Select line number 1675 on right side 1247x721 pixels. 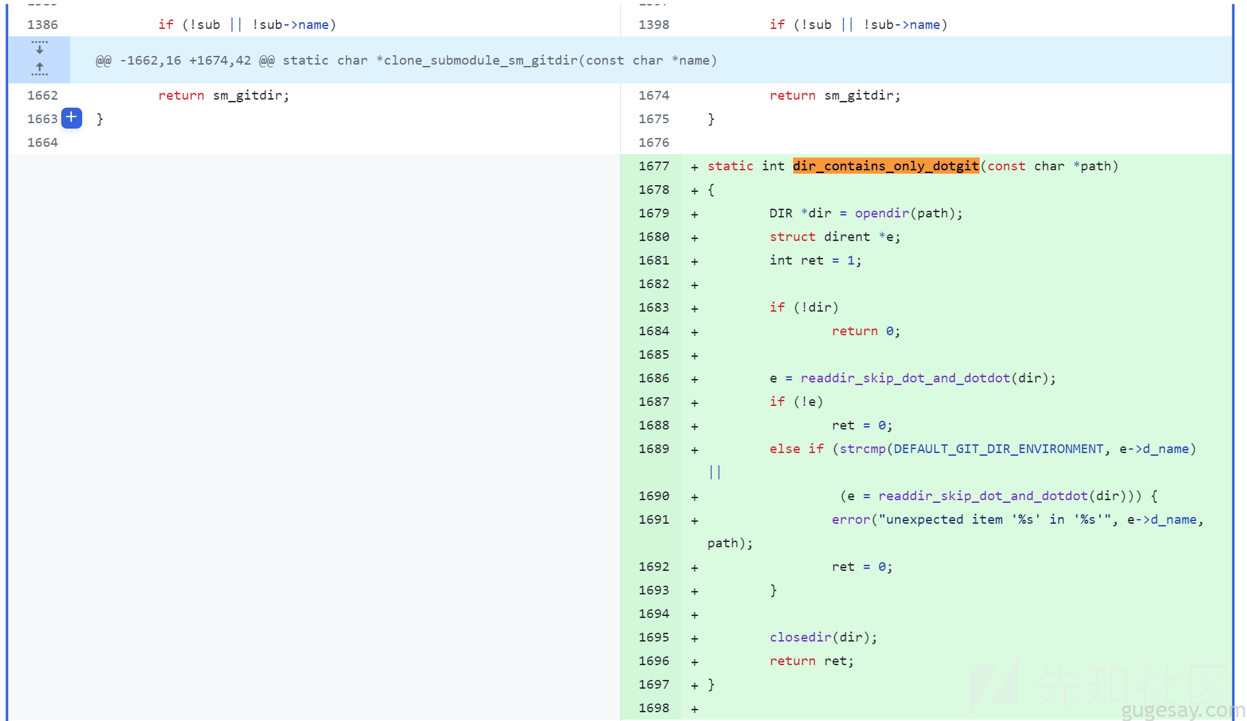[654, 118]
